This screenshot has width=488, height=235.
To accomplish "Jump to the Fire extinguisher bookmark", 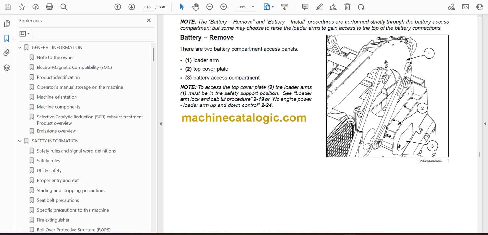I will [53, 220].
